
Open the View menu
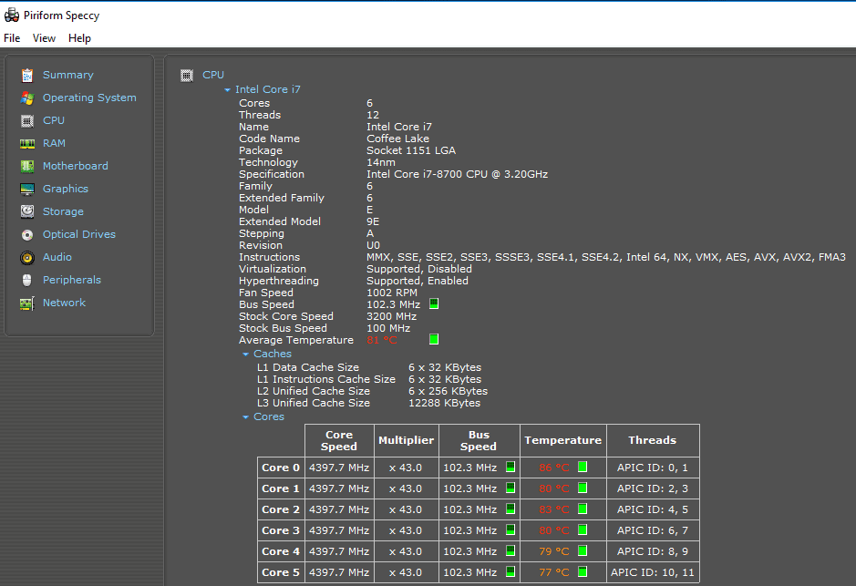(x=45, y=38)
